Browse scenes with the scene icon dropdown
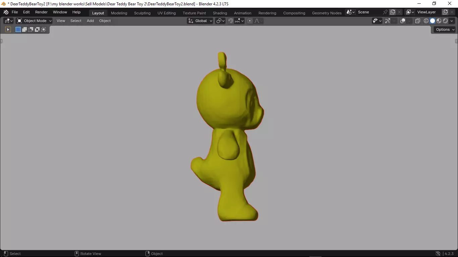 (x=351, y=12)
